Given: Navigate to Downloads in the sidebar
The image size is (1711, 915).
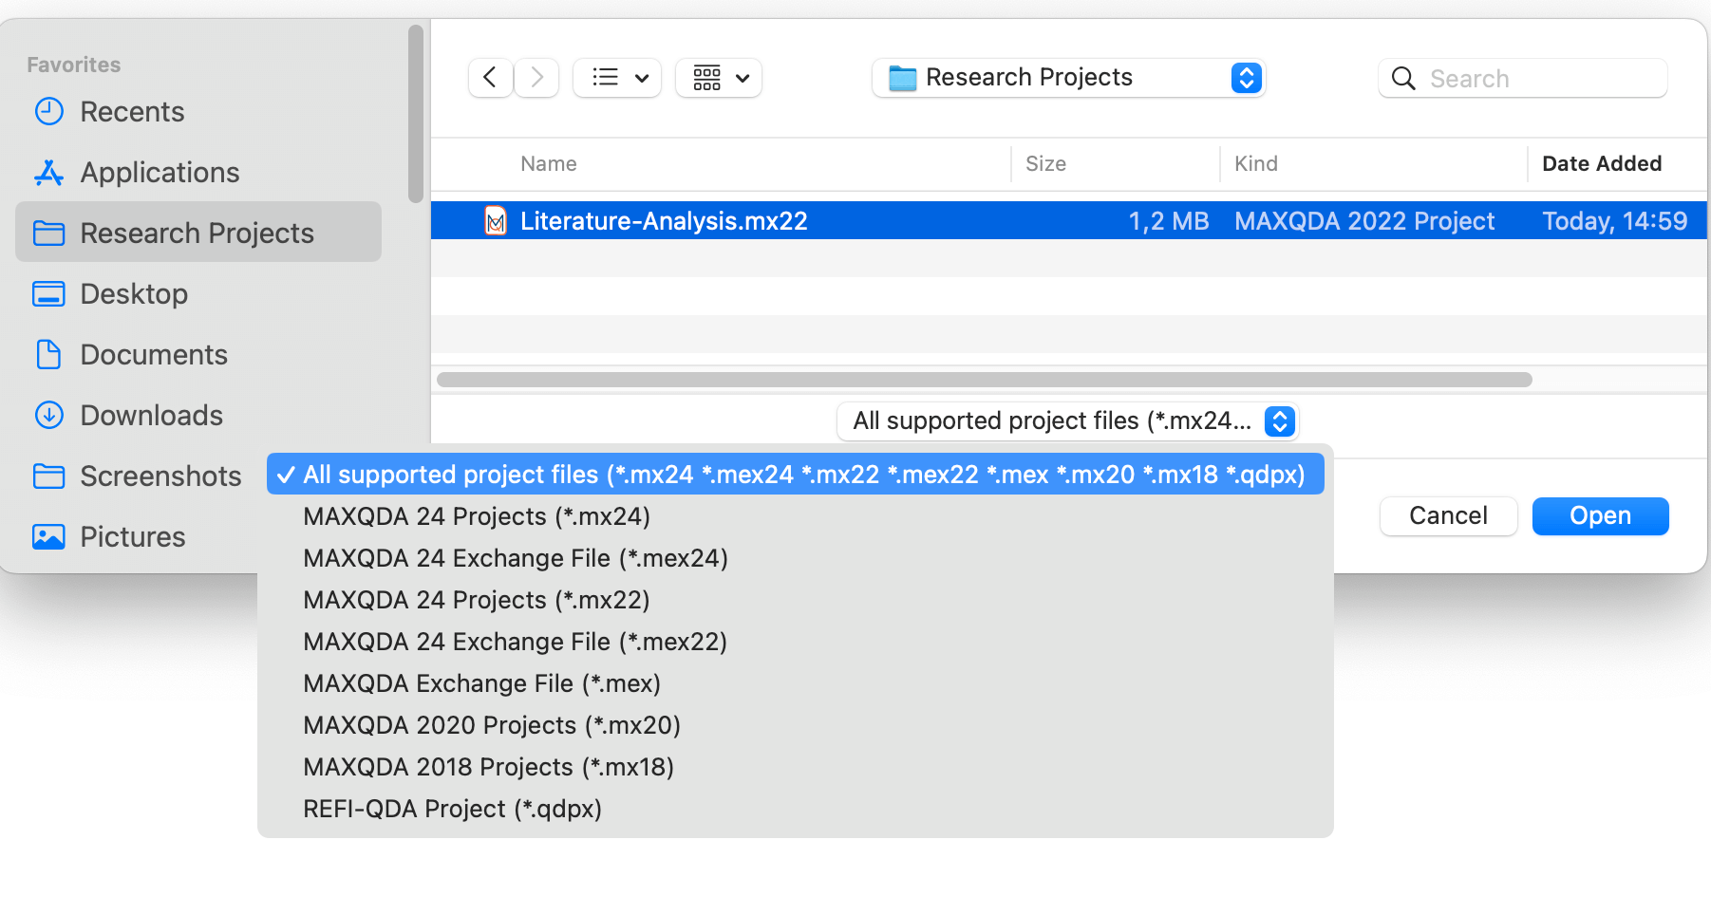Looking at the screenshot, I should click(x=151, y=416).
